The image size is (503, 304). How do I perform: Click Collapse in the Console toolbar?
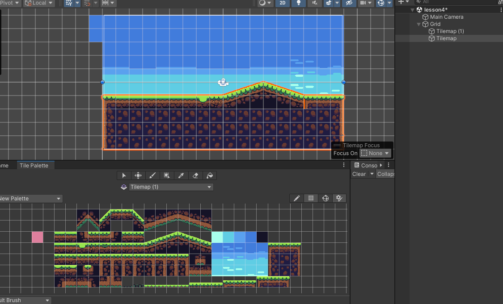pos(385,174)
